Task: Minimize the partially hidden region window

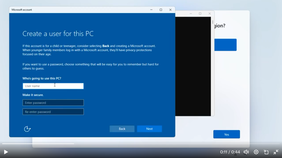Action: point(190,13)
